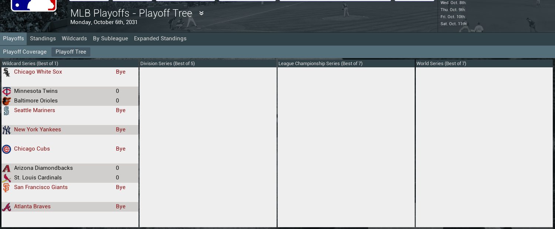Click the New York Yankees logo

click(6, 130)
